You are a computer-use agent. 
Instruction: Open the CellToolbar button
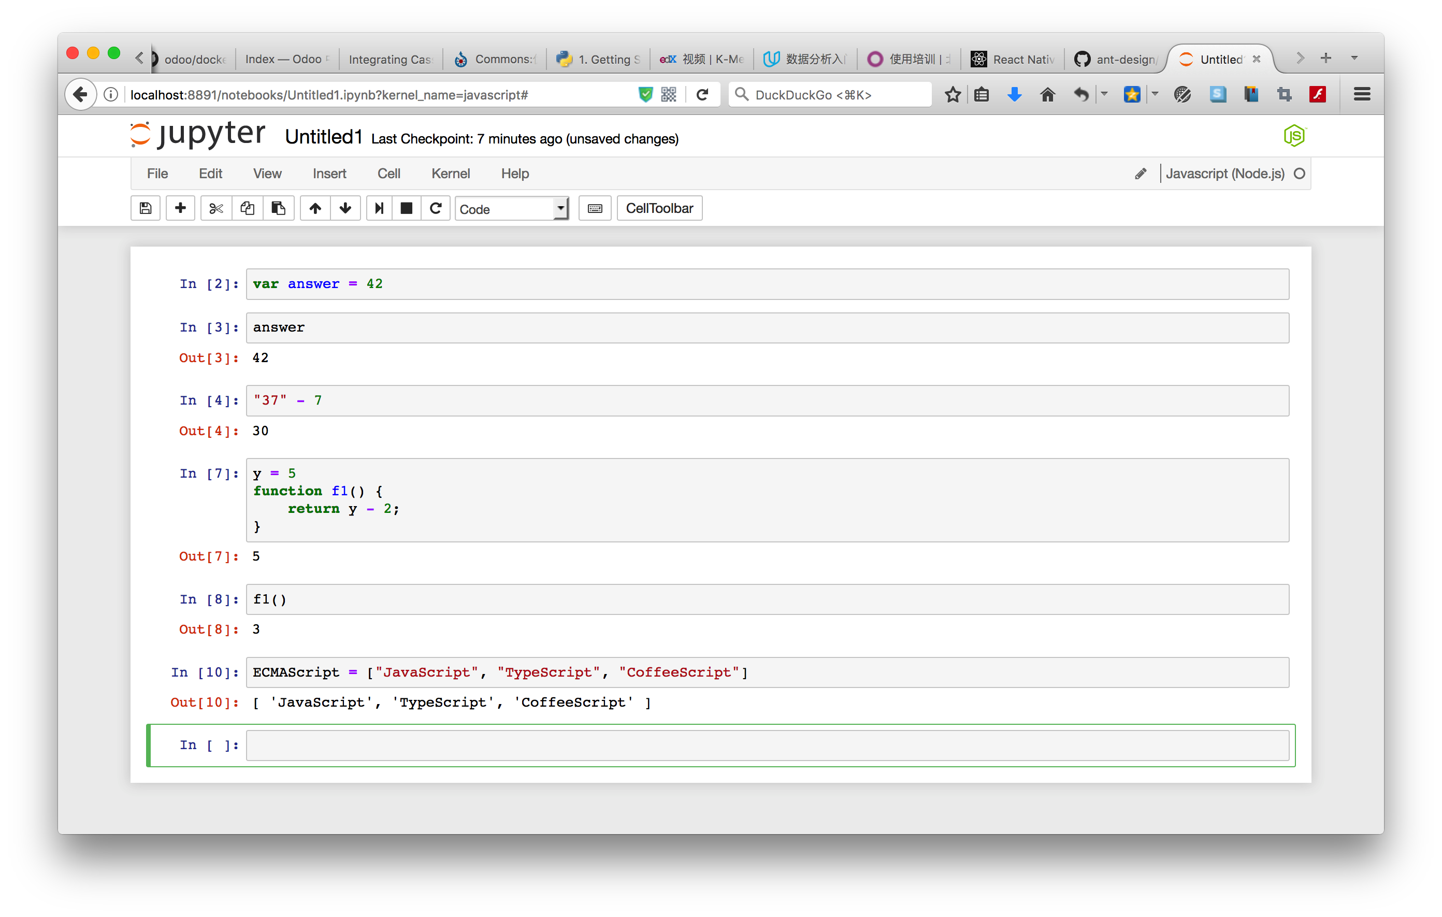coord(659,208)
